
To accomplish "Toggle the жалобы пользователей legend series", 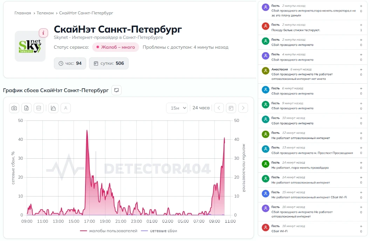I will [x=109, y=231].
